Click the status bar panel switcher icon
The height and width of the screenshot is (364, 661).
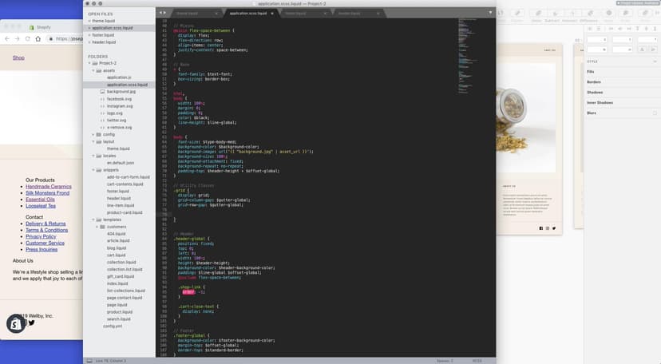(89, 360)
